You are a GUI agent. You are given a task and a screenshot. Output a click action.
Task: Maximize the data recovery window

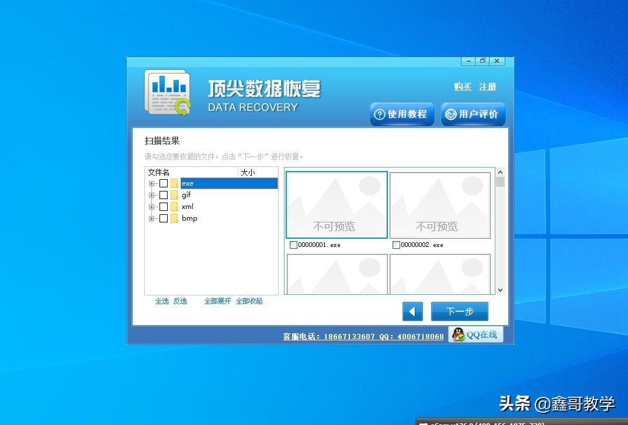tap(483, 61)
